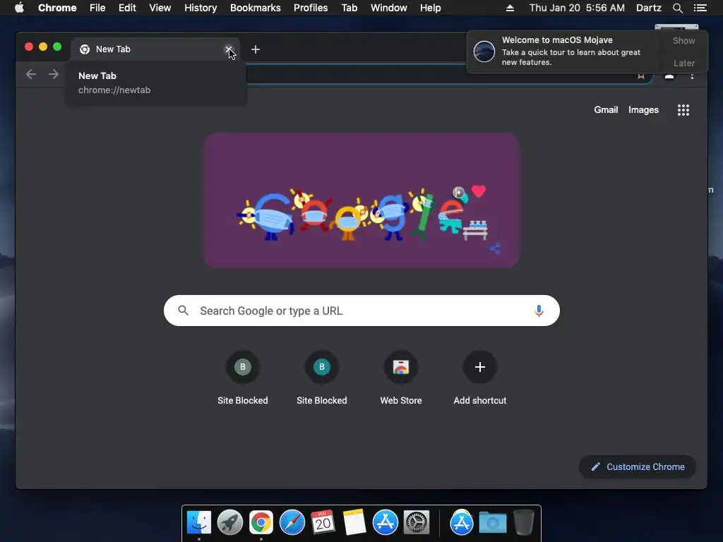The height and width of the screenshot is (542, 723).
Task: Open Notification Center icon
Action: (700, 8)
